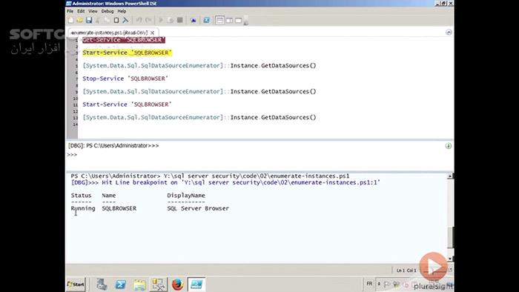Open the SQL tools icon on taskbar
This screenshot has height=292, width=519.
(x=159, y=285)
